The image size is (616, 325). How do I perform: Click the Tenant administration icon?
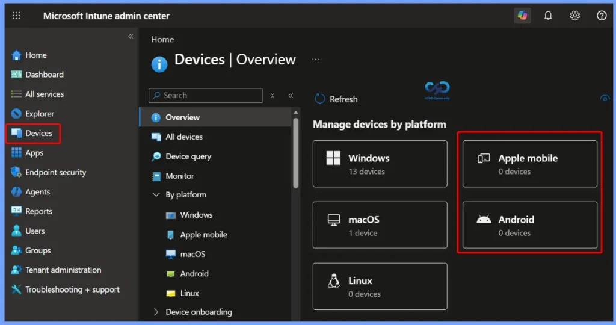click(x=16, y=270)
